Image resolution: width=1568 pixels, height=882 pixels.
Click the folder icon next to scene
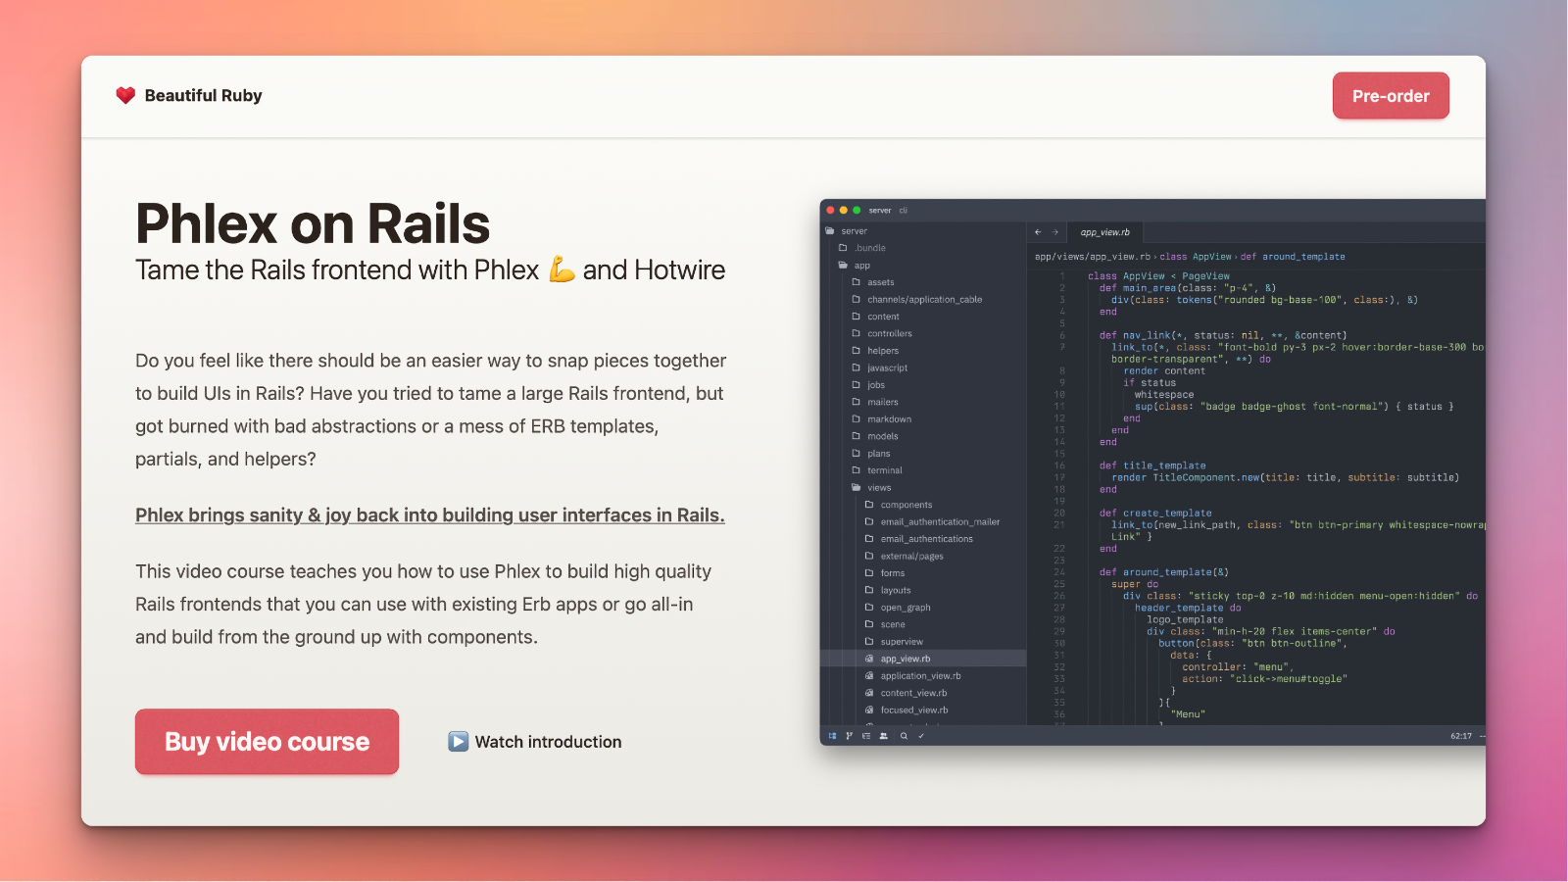pyautogui.click(x=869, y=624)
